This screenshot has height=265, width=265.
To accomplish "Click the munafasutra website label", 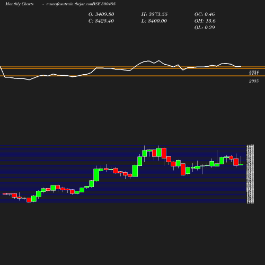I will tap(69, 4).
